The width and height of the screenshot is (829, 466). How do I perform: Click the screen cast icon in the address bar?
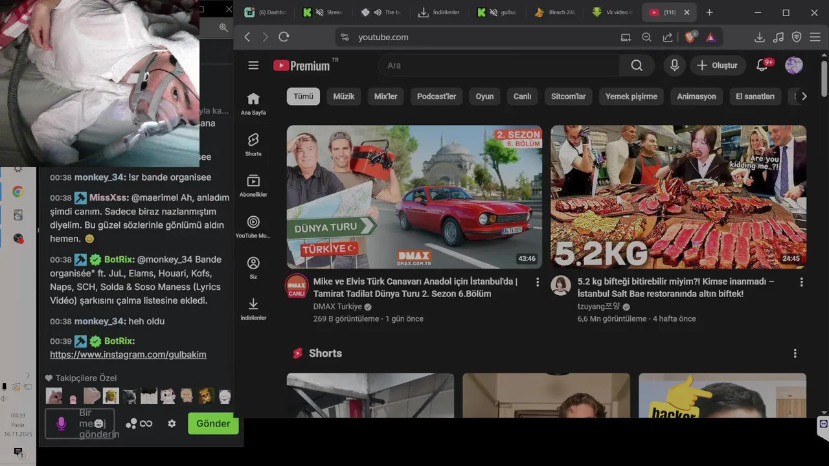tap(626, 37)
